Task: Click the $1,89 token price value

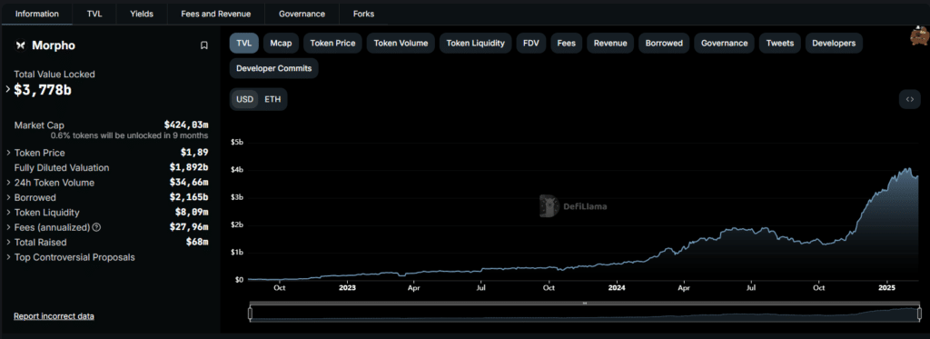Action: coord(194,153)
